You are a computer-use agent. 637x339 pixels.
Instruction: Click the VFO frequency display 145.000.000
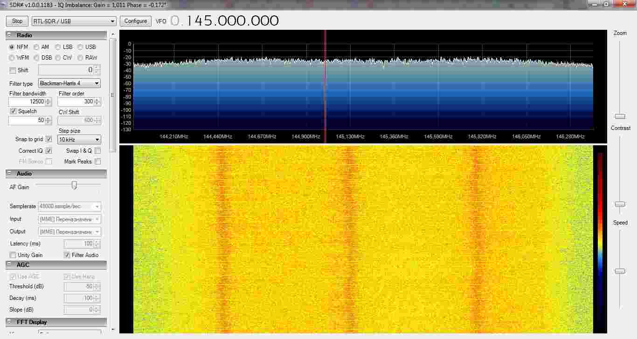(233, 21)
